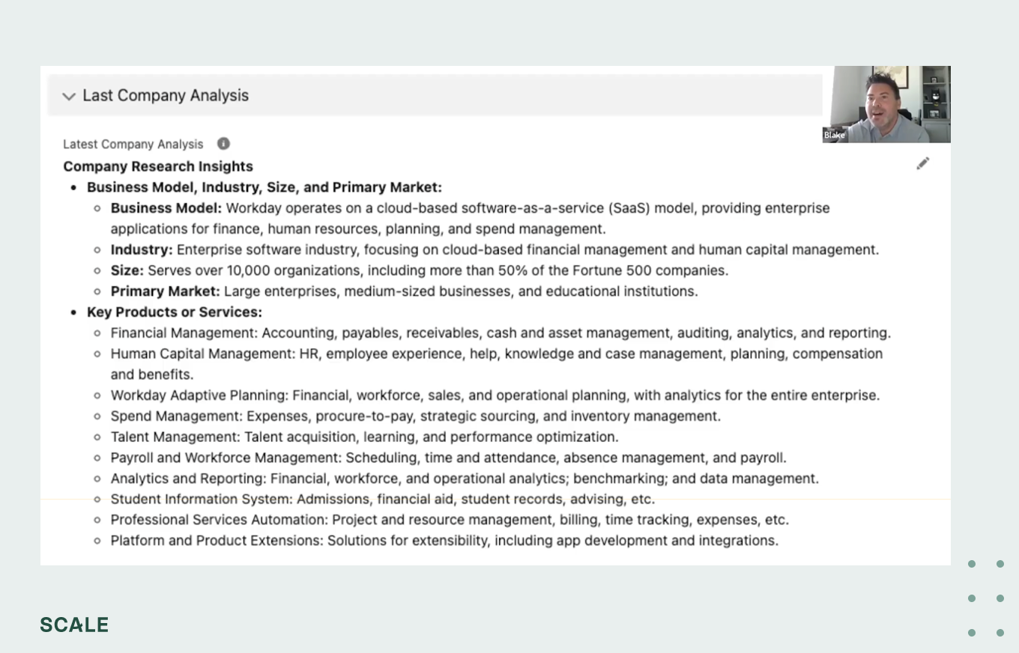Click the Business Model bold label
Viewport: 1019px width, 653px height.
pos(166,208)
